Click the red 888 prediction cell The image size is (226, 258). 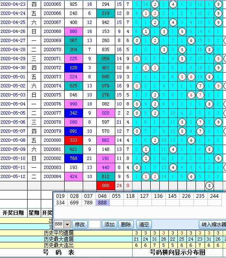[x=105, y=185]
